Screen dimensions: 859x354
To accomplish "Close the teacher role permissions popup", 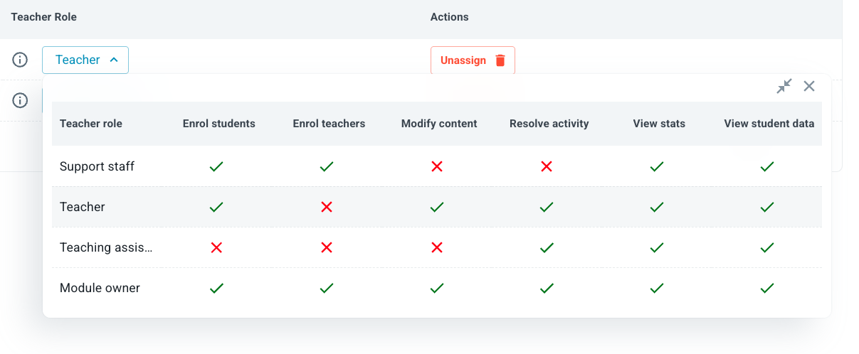I will 809,87.
